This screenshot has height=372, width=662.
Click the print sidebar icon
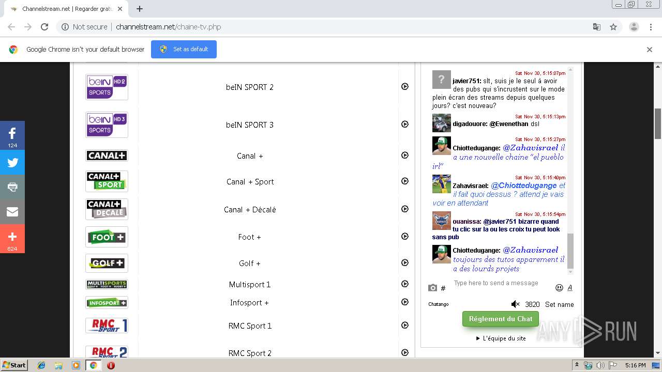click(x=12, y=187)
